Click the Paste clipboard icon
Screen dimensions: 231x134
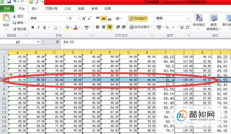pyautogui.click(x=6, y=18)
